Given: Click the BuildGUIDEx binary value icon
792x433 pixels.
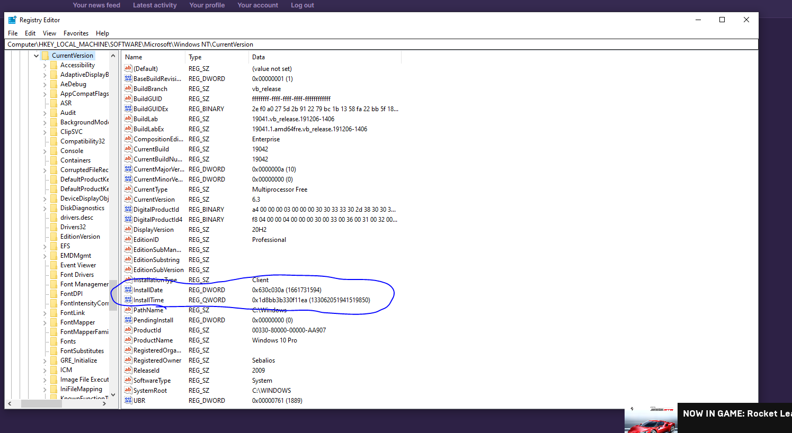Looking at the screenshot, I should click(128, 109).
